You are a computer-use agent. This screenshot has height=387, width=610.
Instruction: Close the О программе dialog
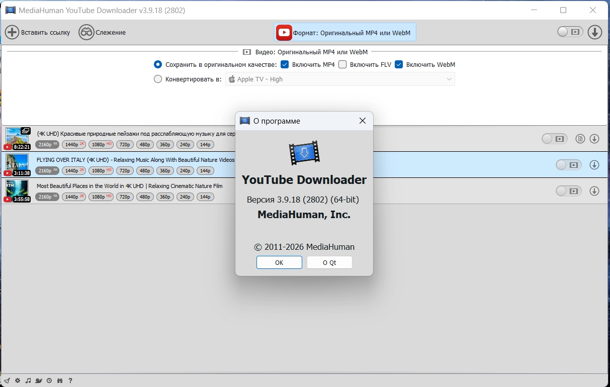pos(362,121)
